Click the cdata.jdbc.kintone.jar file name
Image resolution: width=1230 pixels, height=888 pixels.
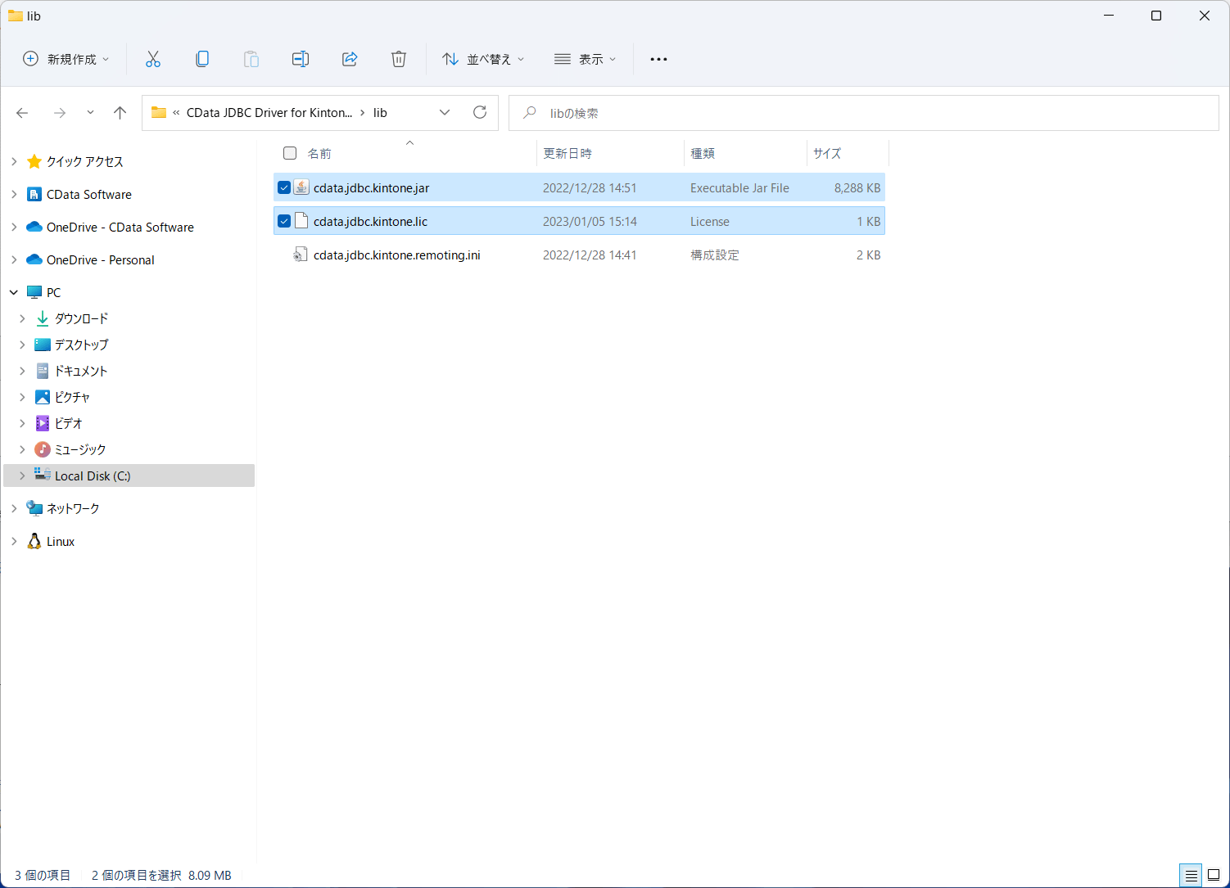372,187
